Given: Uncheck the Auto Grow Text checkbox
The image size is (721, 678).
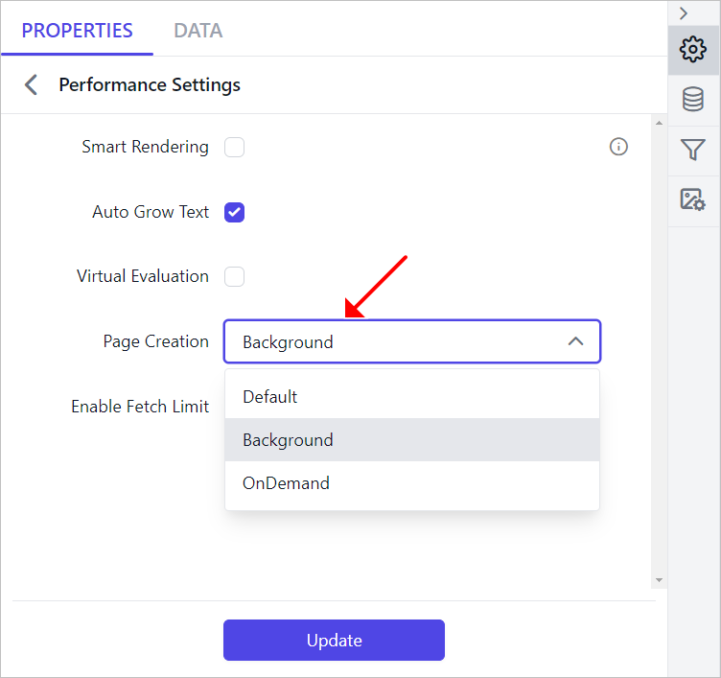Looking at the screenshot, I should (x=234, y=212).
